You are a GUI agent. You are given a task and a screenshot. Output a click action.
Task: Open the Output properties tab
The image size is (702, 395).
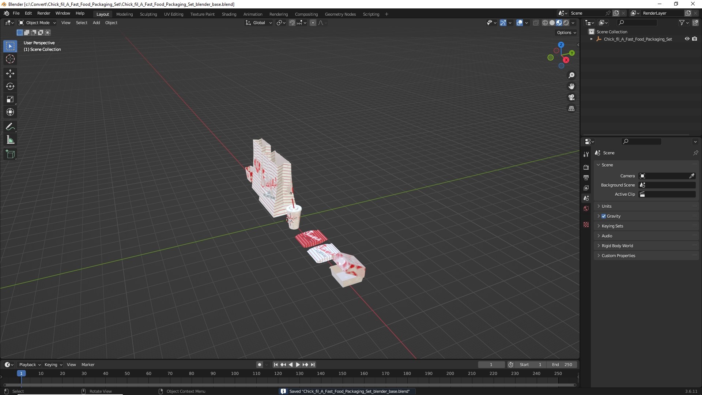586,177
